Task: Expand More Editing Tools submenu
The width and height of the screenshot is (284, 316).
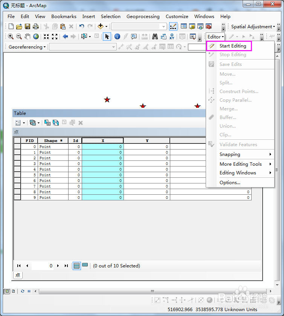Action: tap(245, 164)
